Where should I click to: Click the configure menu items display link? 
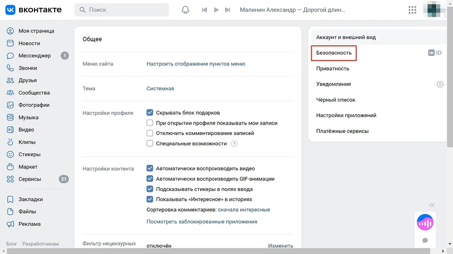pyautogui.click(x=195, y=64)
